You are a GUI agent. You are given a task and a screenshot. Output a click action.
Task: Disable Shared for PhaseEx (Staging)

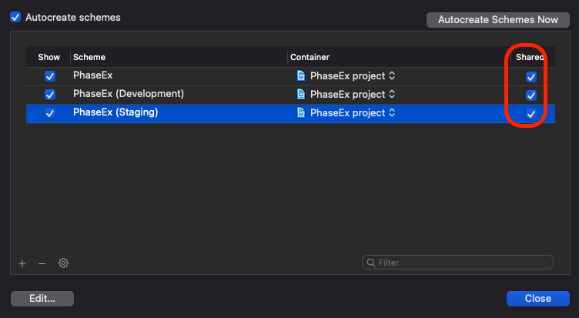coord(530,114)
